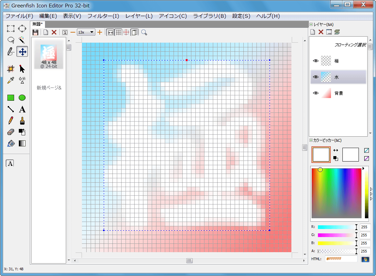Screen dimensions: 376x276
Task: Choose the Lasso selection tool
Action: [x=10, y=40]
